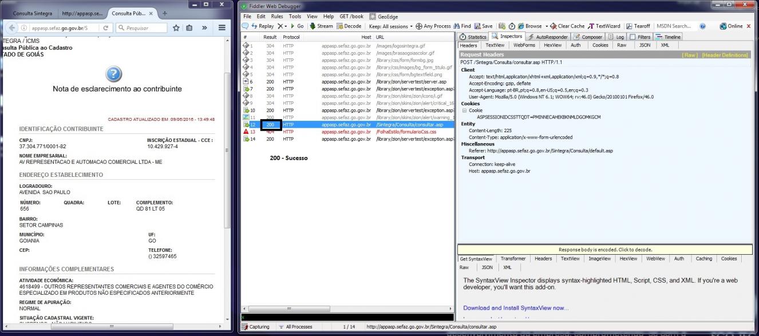Open the Firefox hamburger menu
Screen dimensions: 759x336
(222, 27)
